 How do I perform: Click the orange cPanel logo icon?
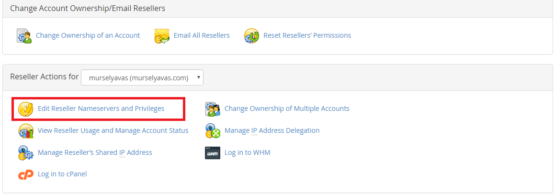click(x=26, y=174)
